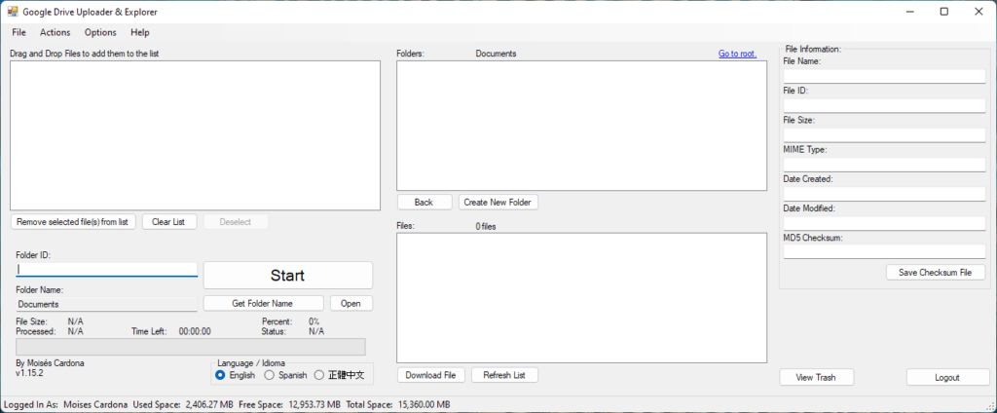This screenshot has width=997, height=413.
Task: Click the Clear List button
Action: pos(168,222)
